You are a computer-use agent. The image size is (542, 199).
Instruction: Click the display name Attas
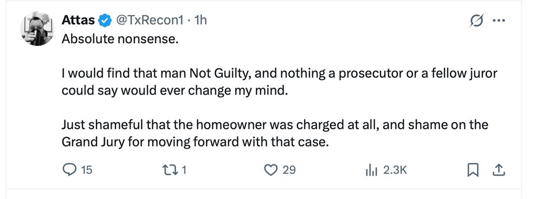[x=78, y=21]
